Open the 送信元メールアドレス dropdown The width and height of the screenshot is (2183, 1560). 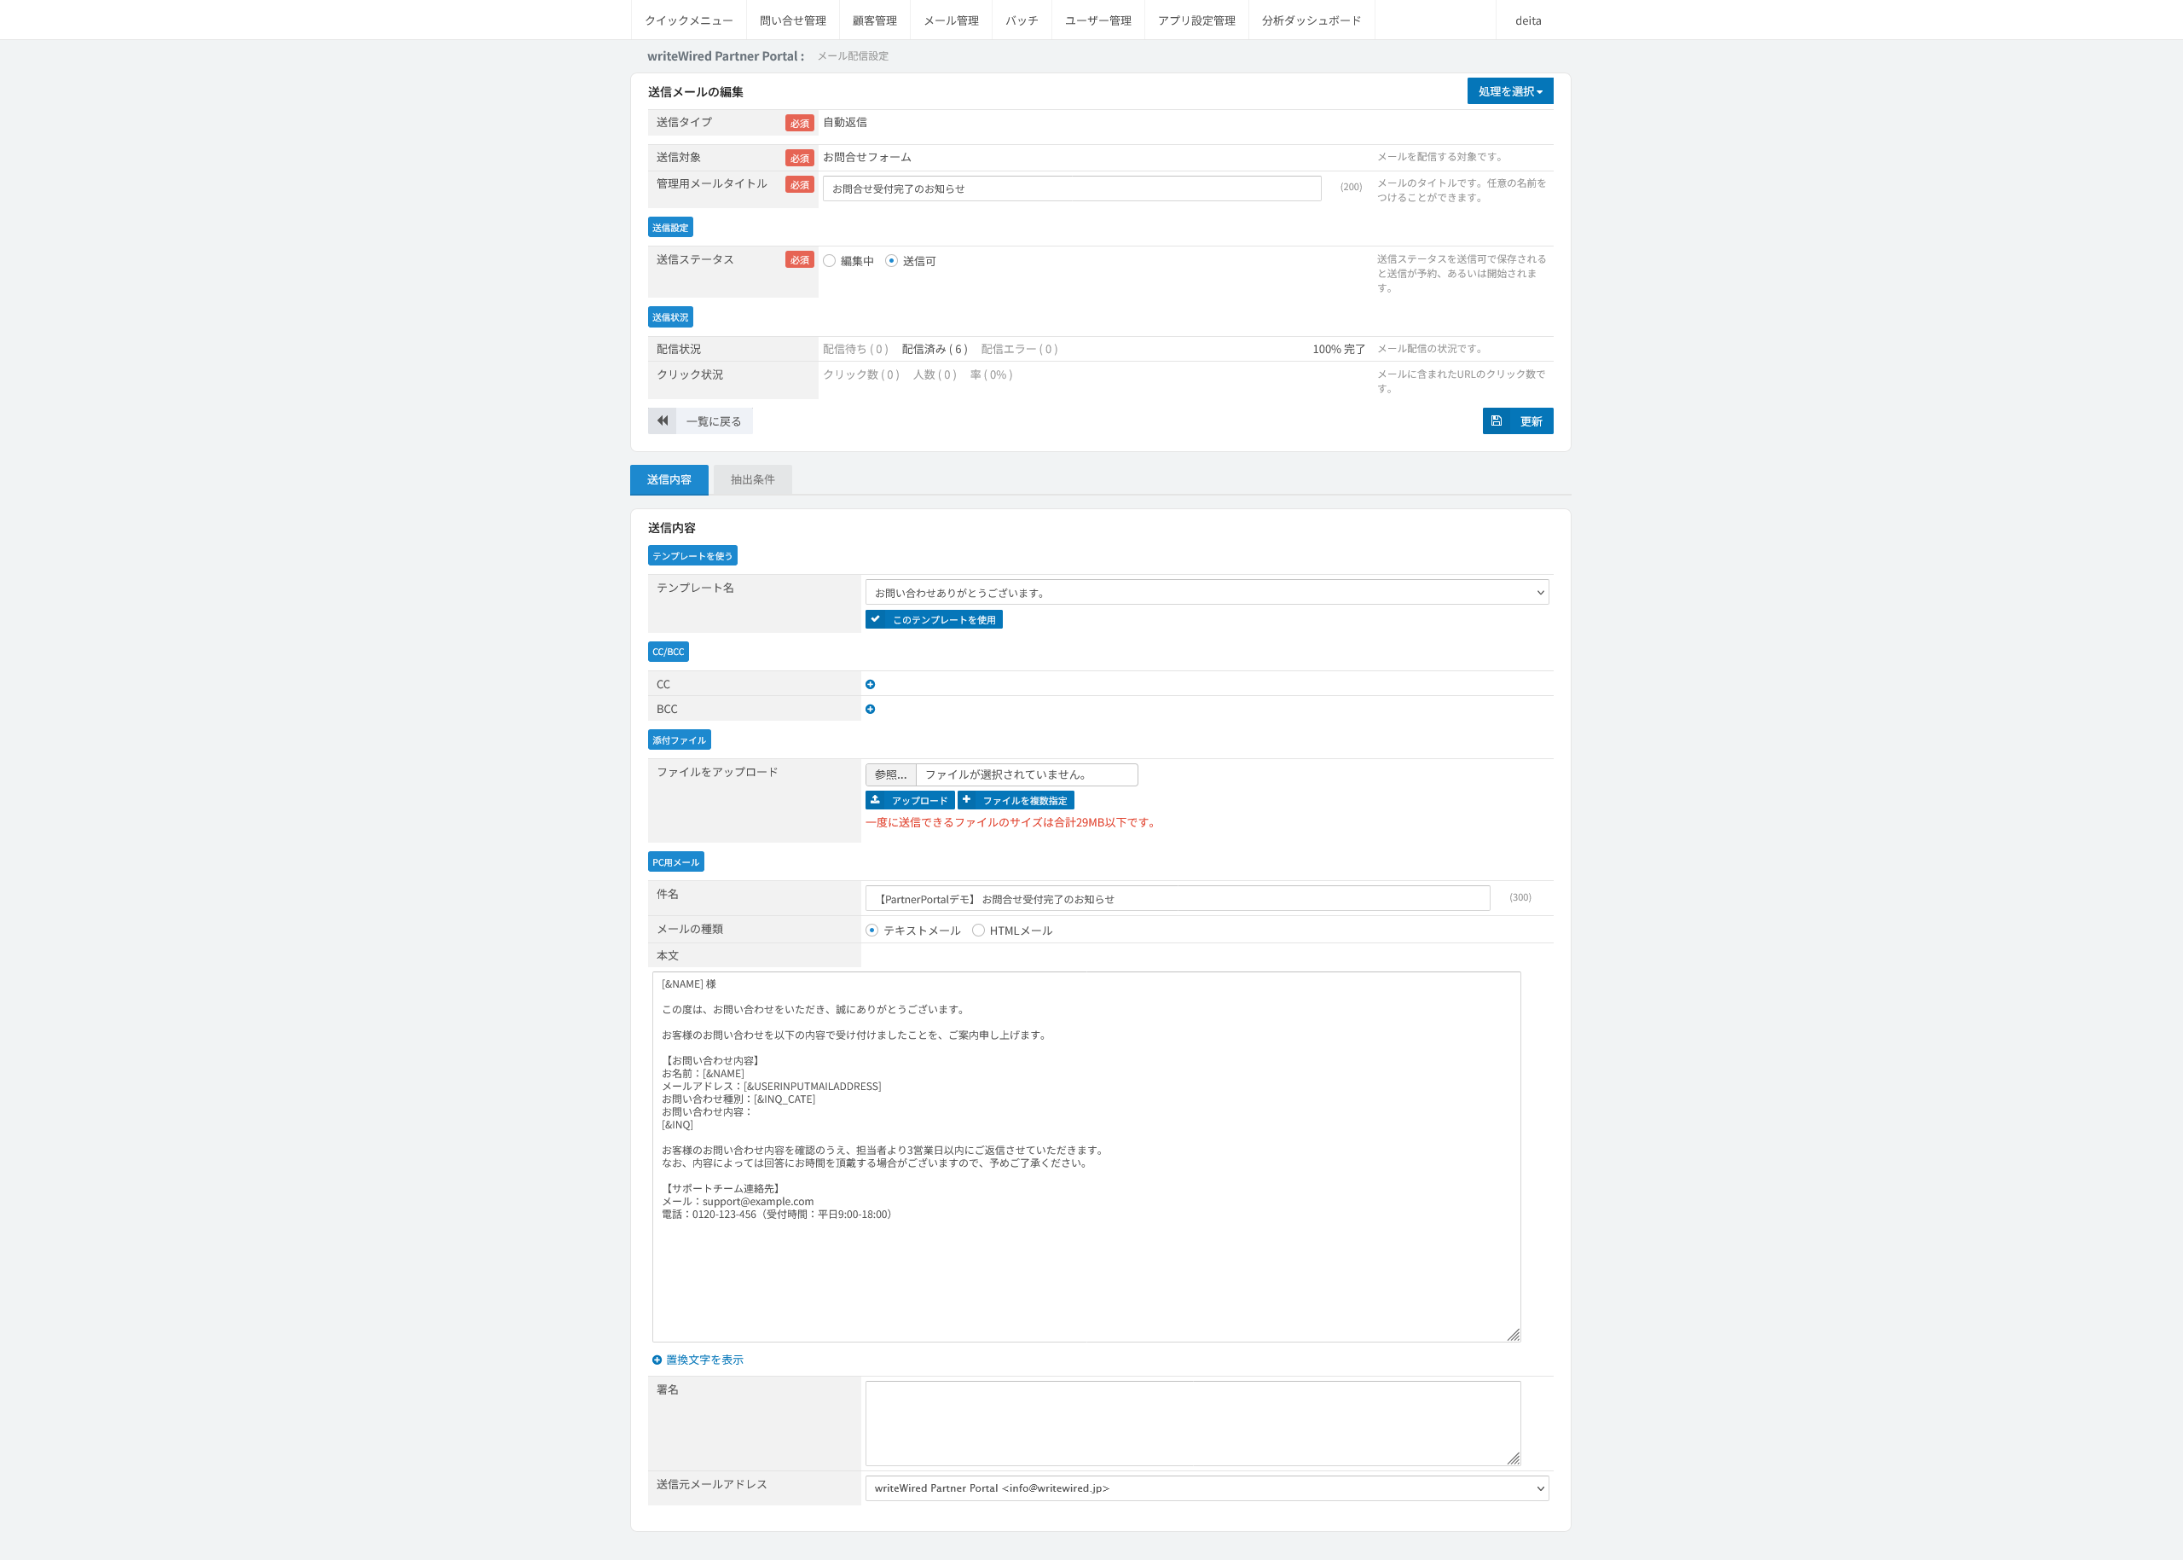pos(1207,1488)
